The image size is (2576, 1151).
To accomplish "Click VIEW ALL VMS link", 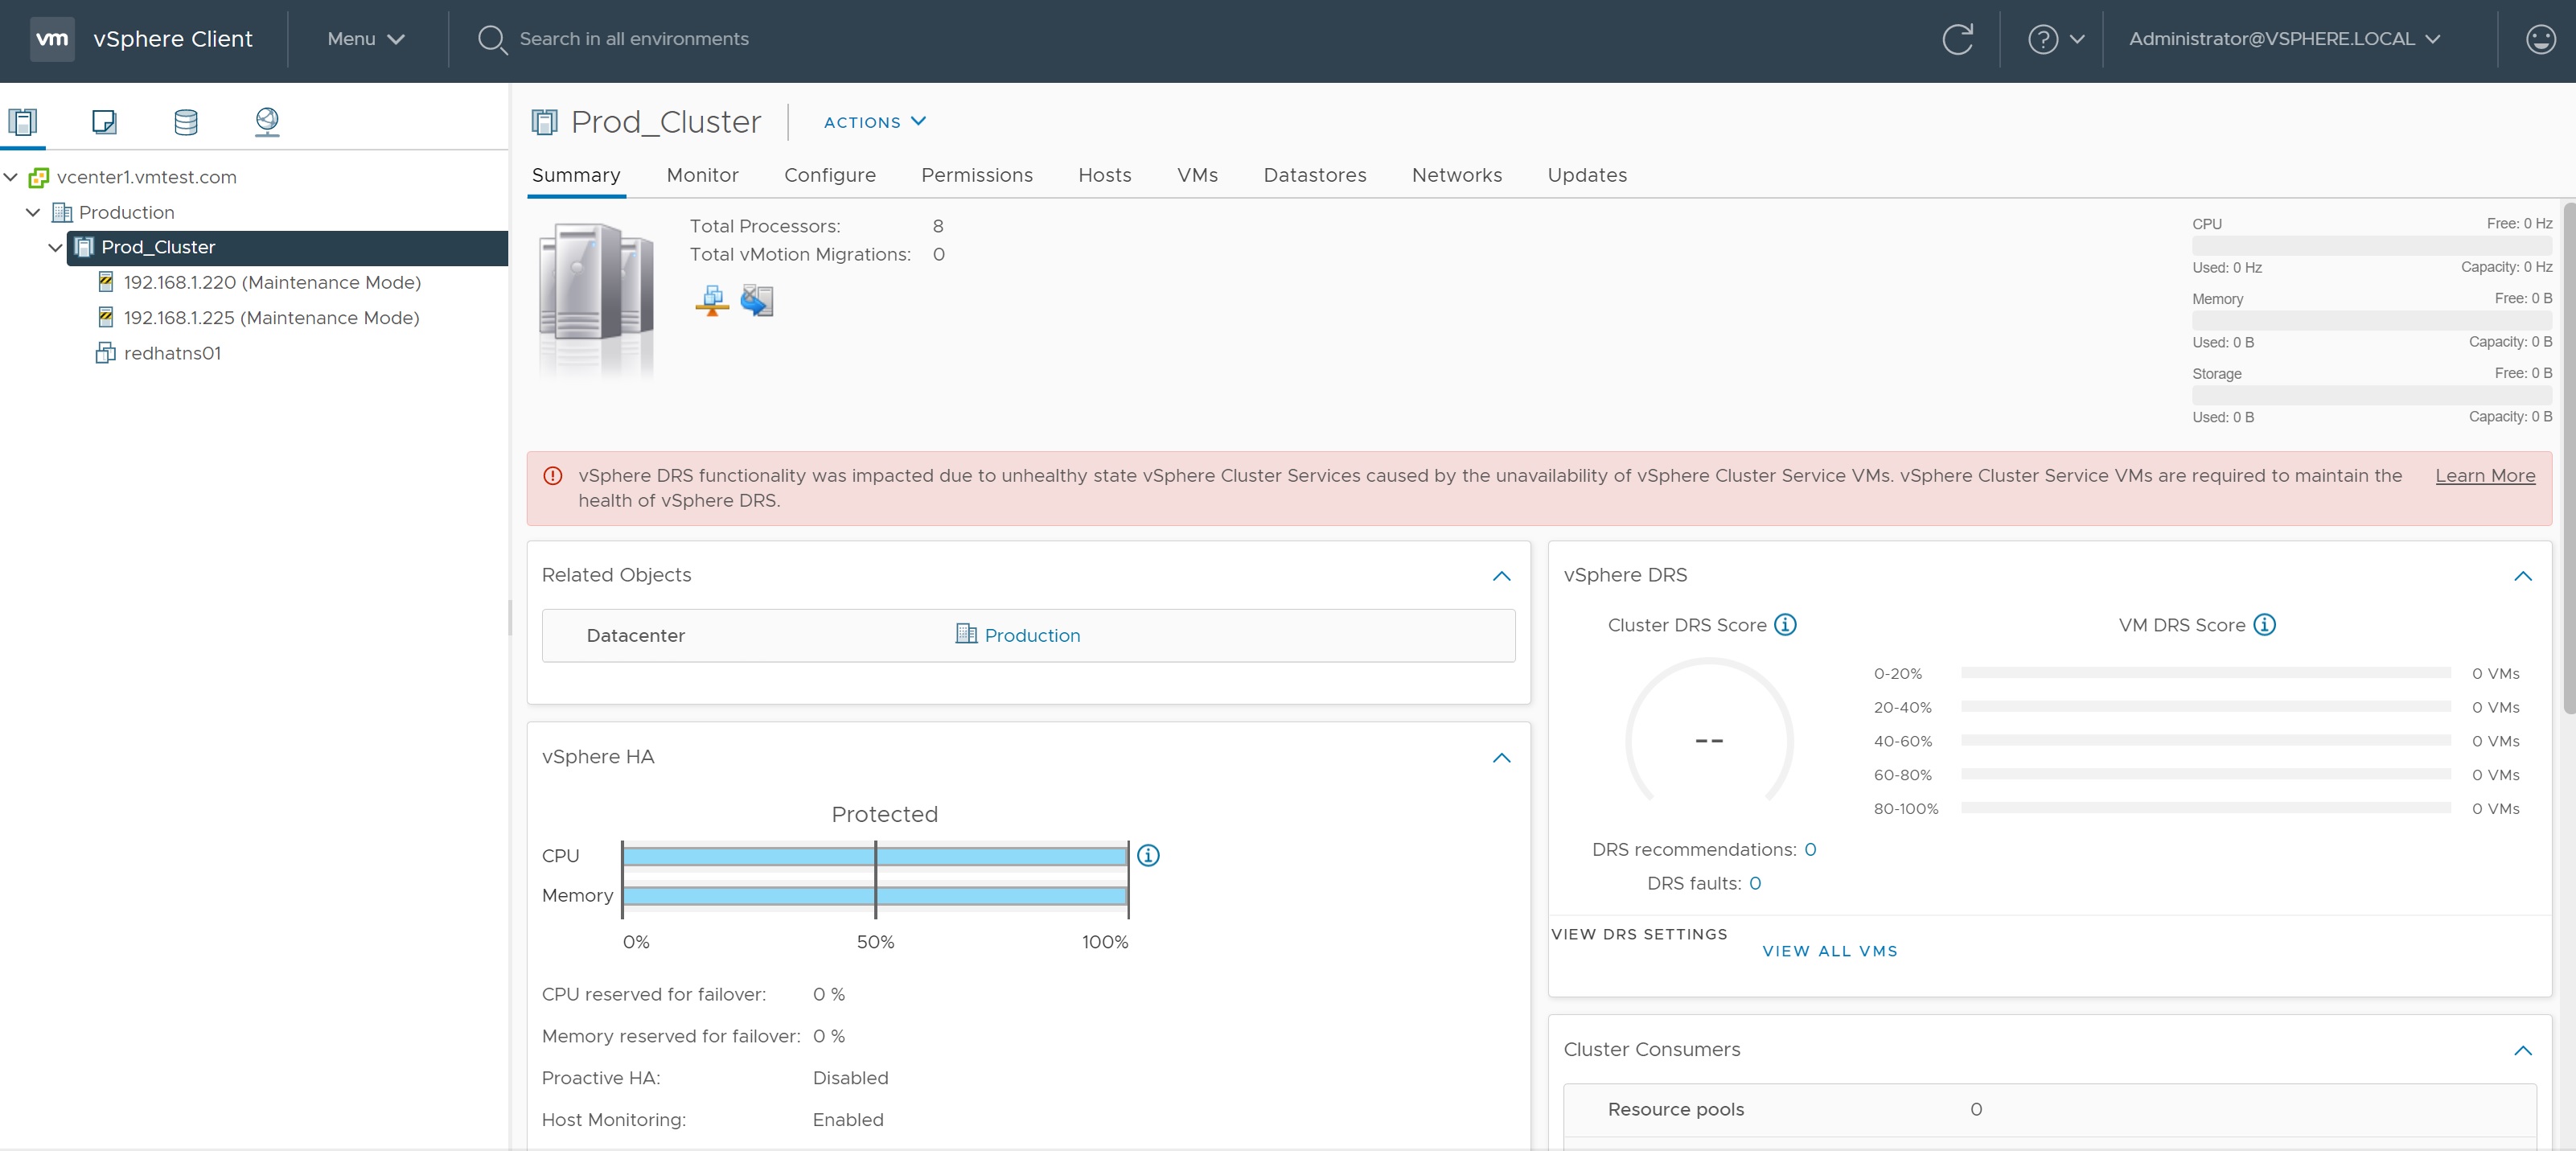I will coord(1829,951).
